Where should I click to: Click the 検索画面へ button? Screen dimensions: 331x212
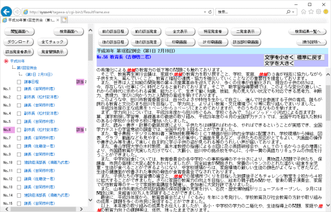[69, 31]
